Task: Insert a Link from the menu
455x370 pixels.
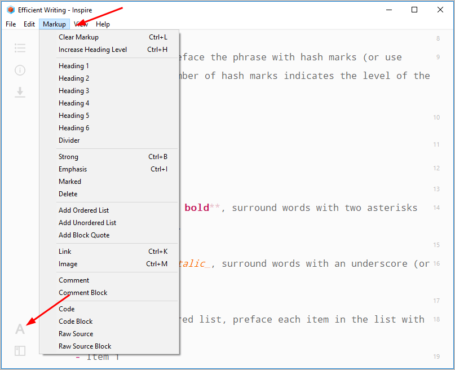Action: (109, 252)
